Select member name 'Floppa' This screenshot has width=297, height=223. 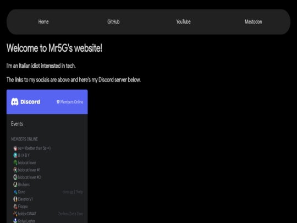pyautogui.click(x=23, y=206)
